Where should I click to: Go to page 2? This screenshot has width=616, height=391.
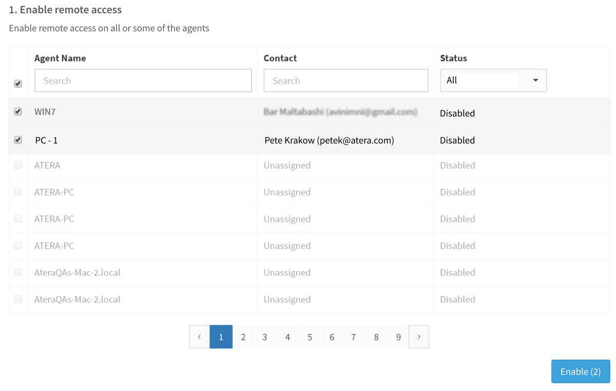pyautogui.click(x=243, y=337)
